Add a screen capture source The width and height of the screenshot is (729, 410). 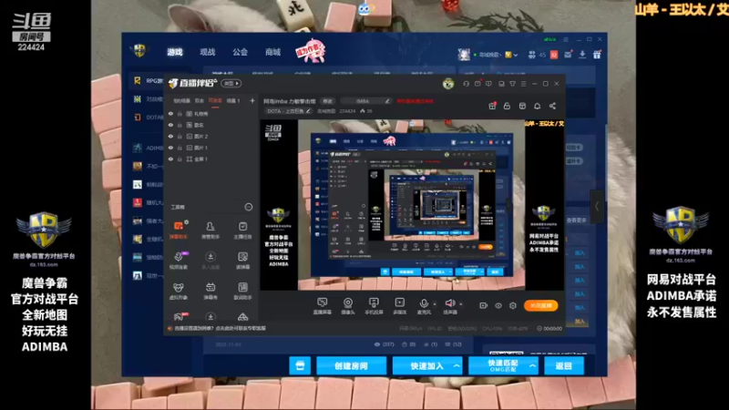(322, 305)
